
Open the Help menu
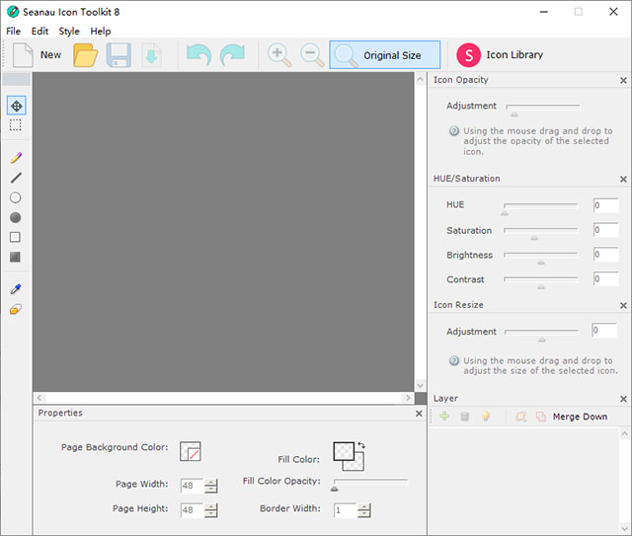tap(101, 31)
